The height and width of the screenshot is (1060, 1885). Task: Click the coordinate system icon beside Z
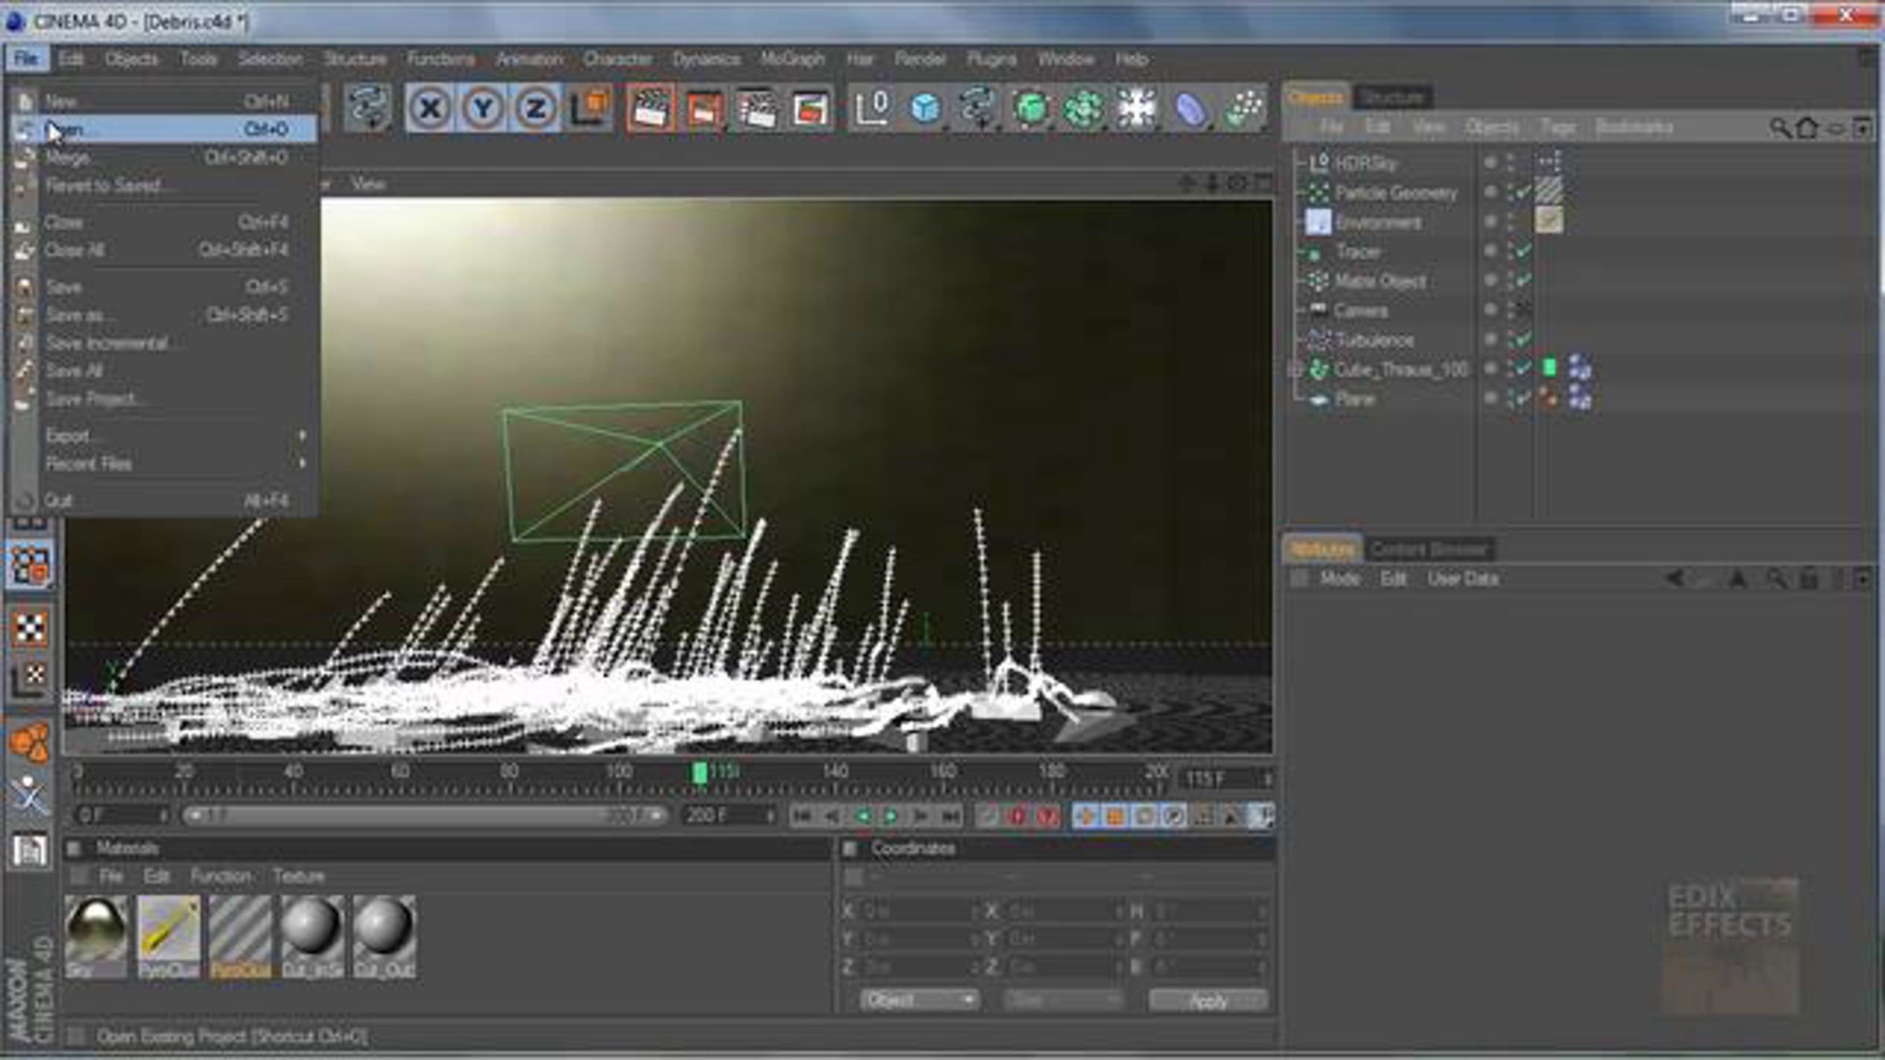[591, 108]
